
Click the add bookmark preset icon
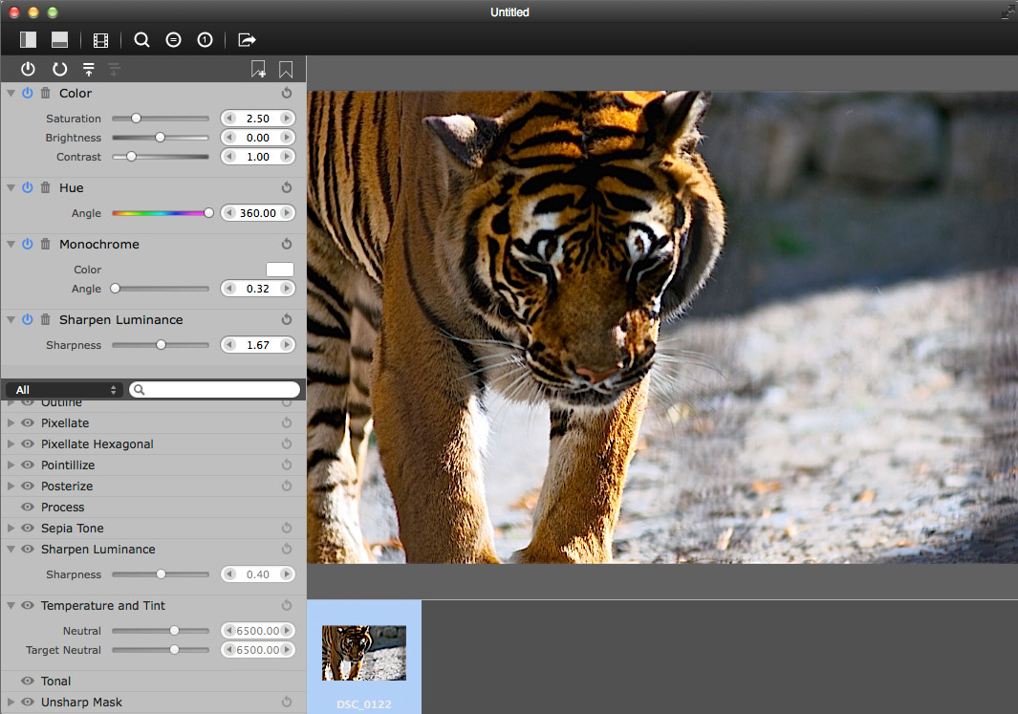[258, 69]
